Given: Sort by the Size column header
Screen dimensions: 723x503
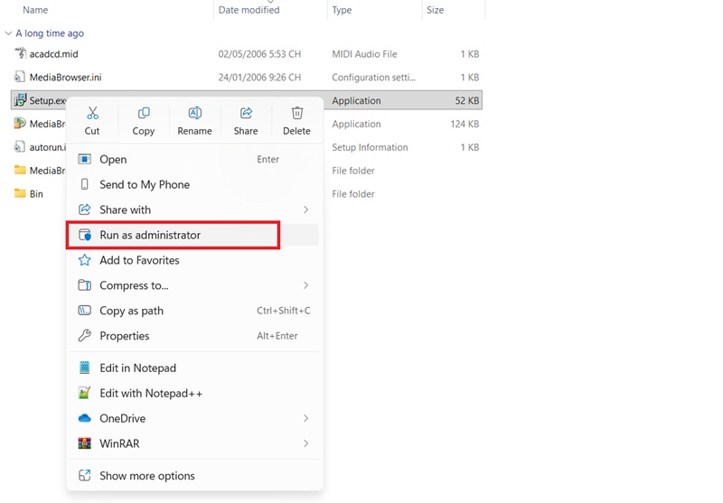Looking at the screenshot, I should click(x=436, y=10).
